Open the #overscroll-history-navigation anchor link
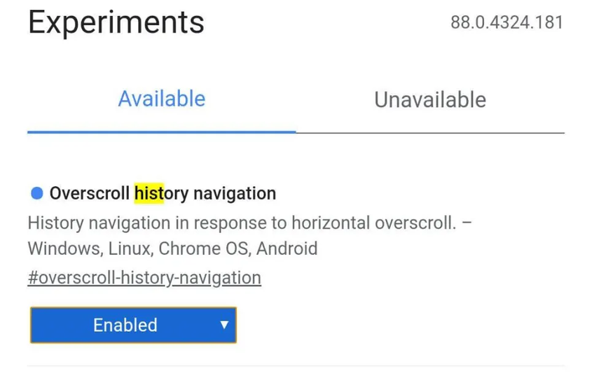 tap(144, 278)
